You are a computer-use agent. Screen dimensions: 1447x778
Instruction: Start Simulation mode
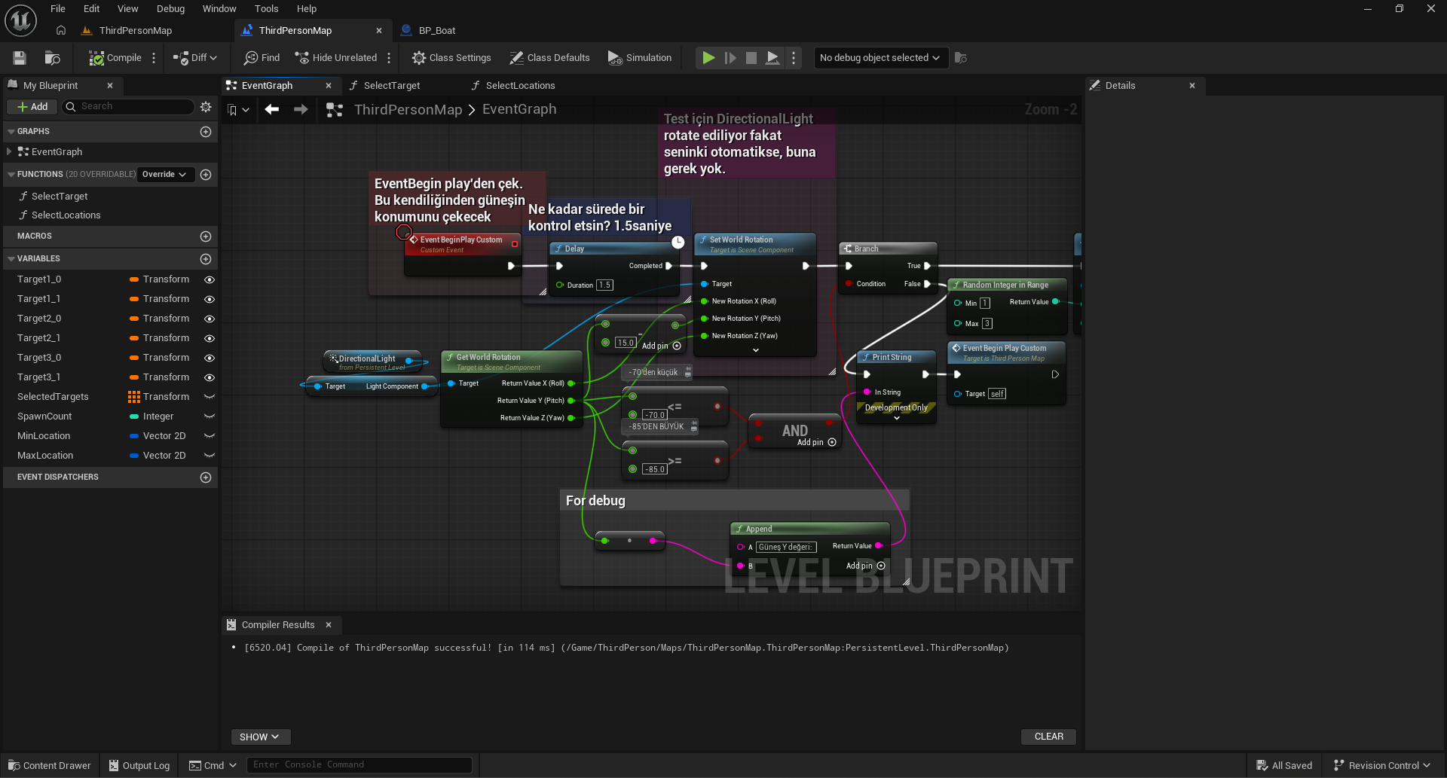coord(639,58)
